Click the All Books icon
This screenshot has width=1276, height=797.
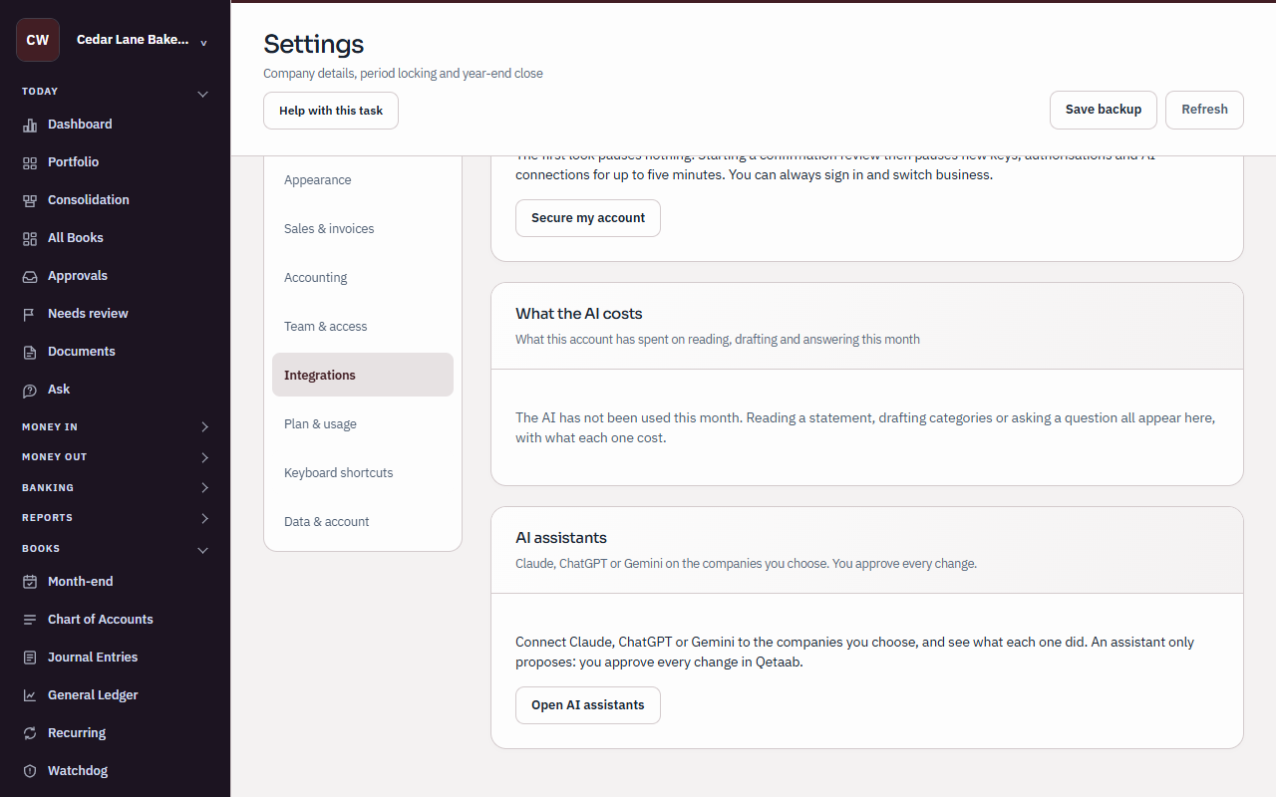30,238
